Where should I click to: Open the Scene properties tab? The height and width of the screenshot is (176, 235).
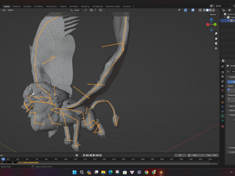tap(223, 86)
